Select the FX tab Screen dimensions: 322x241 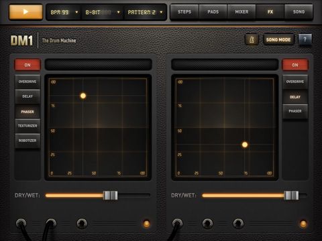pos(270,12)
